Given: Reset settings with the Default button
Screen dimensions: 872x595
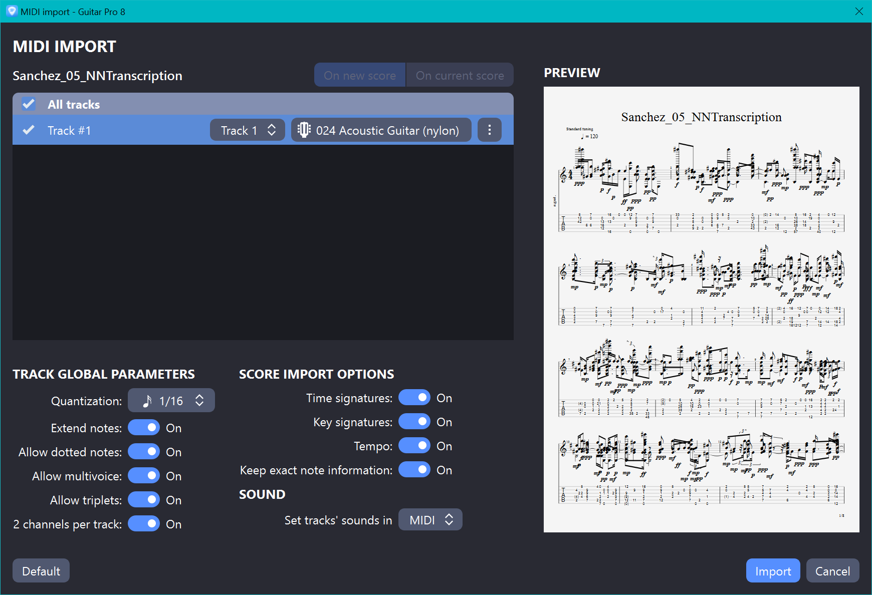Looking at the screenshot, I should tap(41, 571).
